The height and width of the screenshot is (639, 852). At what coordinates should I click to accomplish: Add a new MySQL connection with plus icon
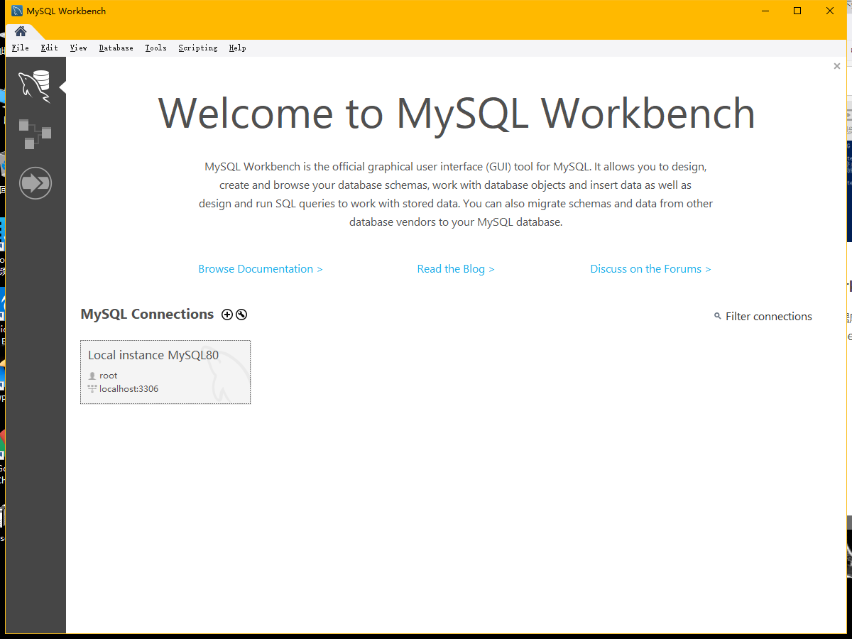tap(227, 315)
